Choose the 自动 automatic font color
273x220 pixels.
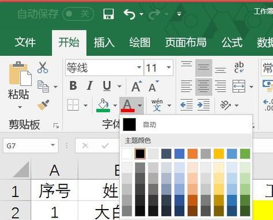[186, 124]
